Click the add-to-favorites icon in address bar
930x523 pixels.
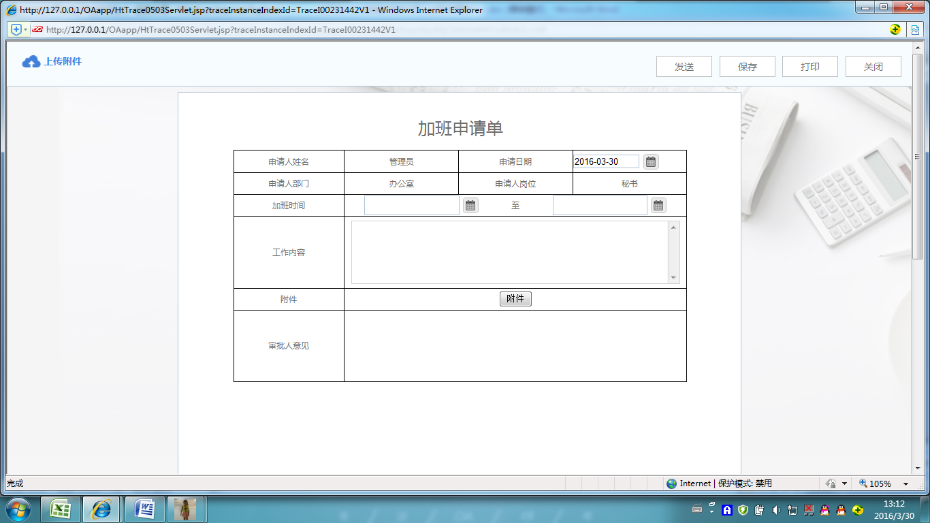click(x=15, y=29)
